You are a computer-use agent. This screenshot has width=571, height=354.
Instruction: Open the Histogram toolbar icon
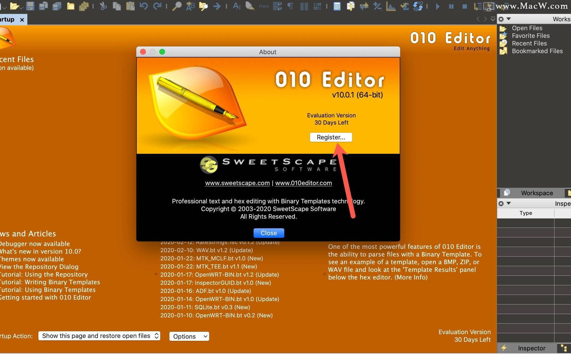coord(390,6)
